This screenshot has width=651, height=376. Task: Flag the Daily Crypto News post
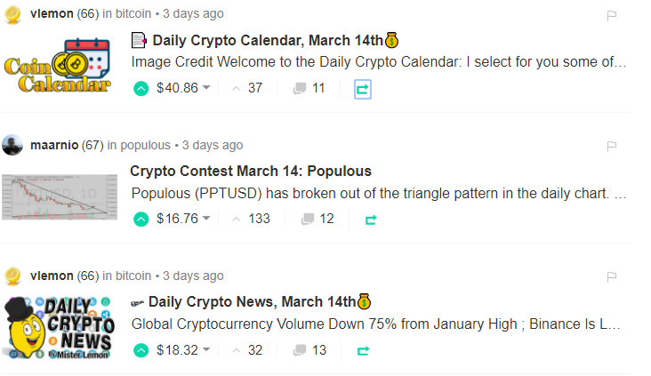tap(612, 276)
